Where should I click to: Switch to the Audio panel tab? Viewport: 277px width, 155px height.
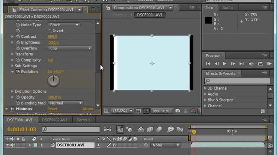[x=228, y=8]
